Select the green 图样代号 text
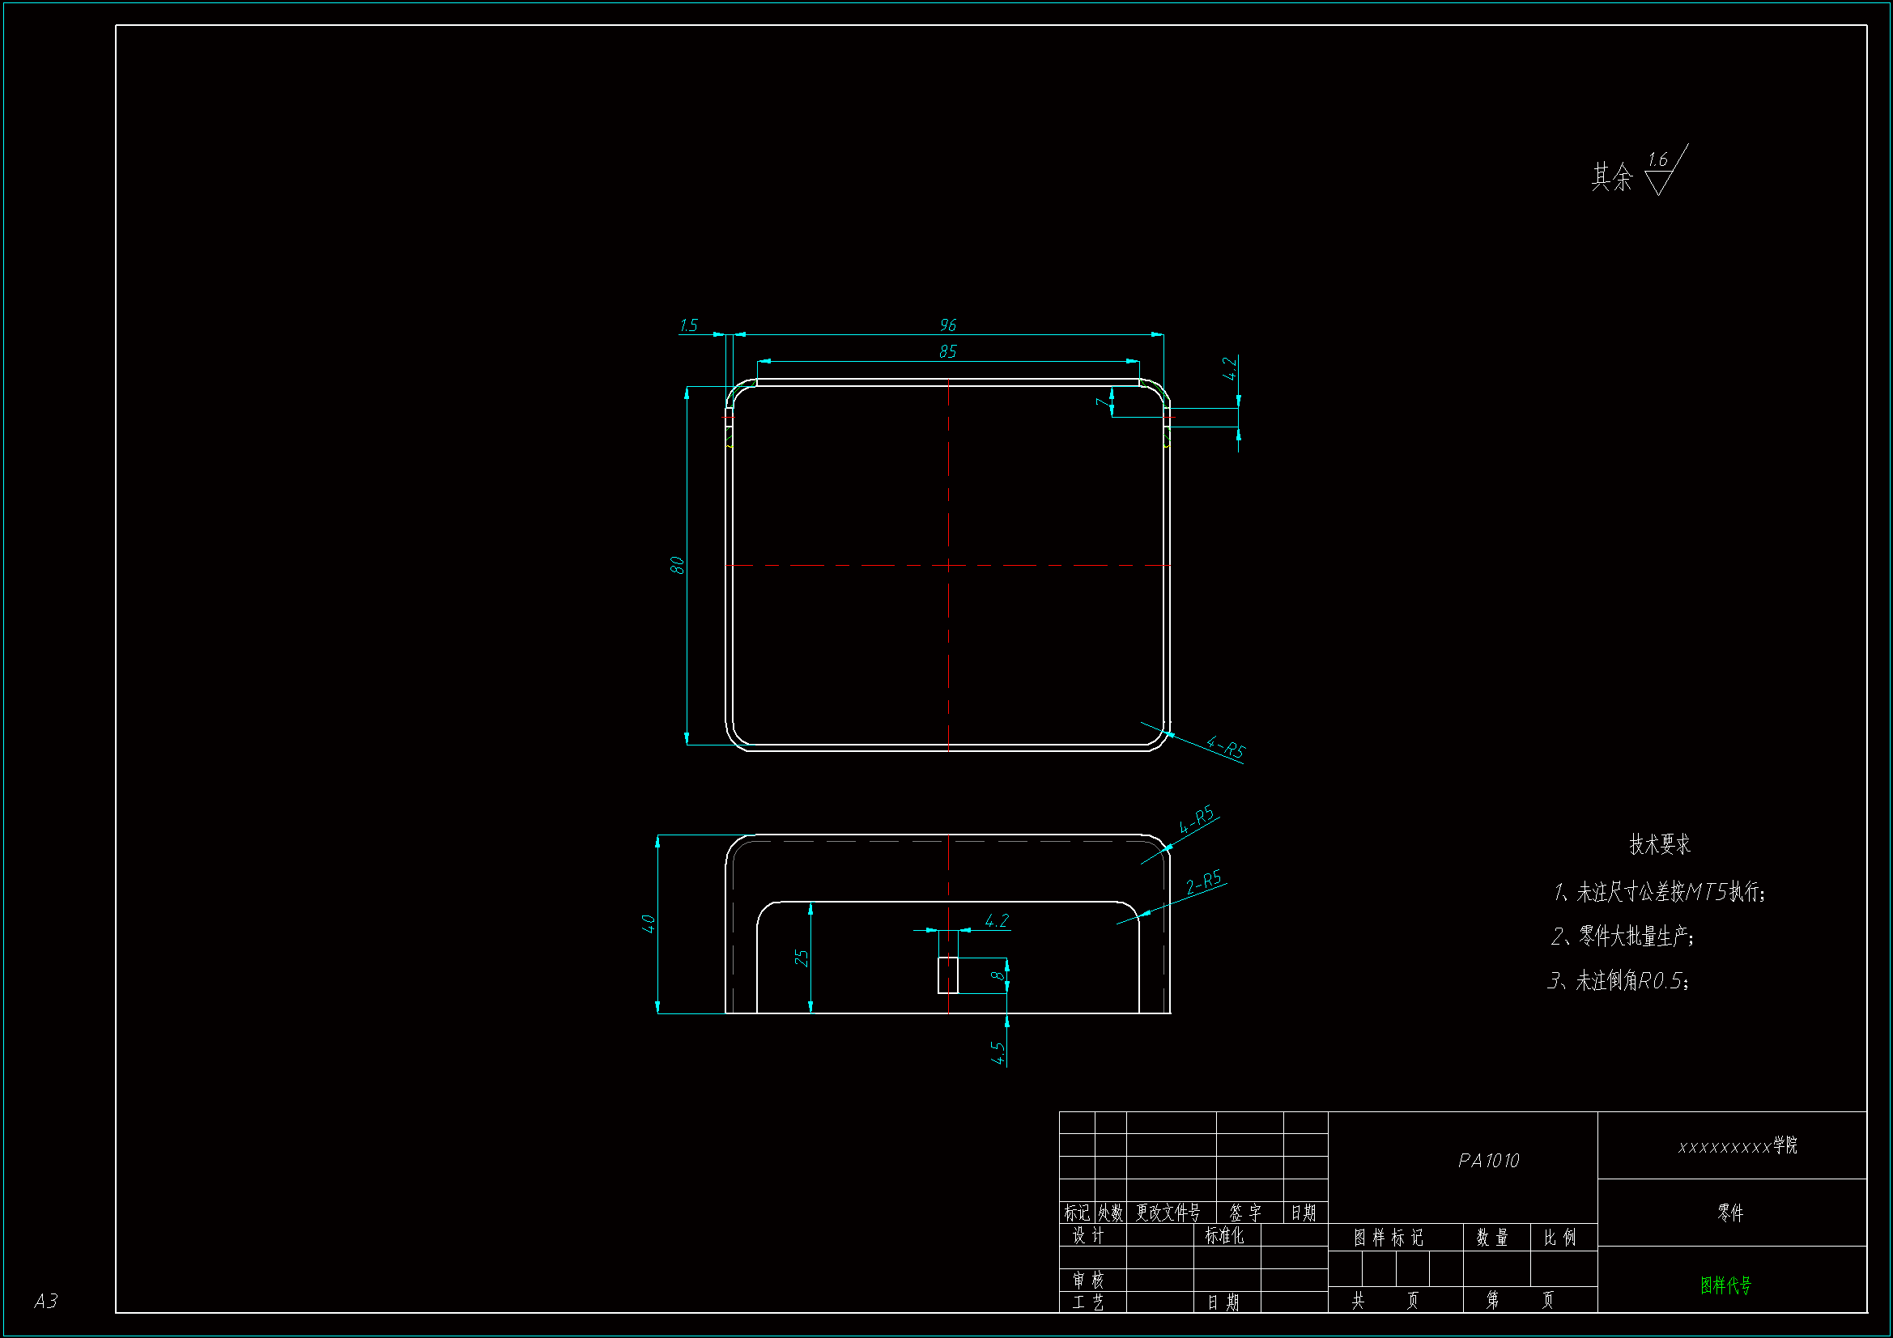The height and width of the screenshot is (1338, 1893). pos(1725,1285)
